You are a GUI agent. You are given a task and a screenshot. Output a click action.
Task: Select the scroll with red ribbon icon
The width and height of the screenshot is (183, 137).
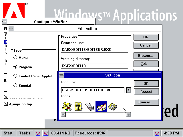pyautogui.click(x=67, y=106)
